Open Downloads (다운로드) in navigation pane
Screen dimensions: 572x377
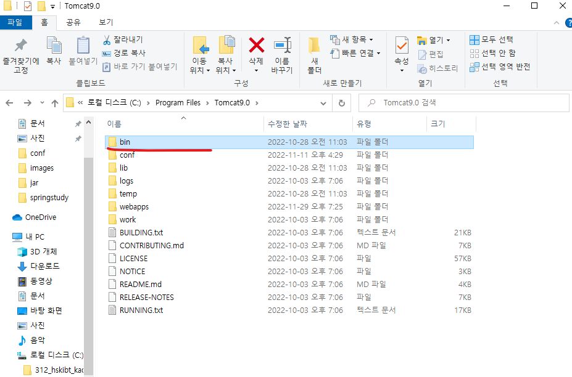click(x=39, y=266)
